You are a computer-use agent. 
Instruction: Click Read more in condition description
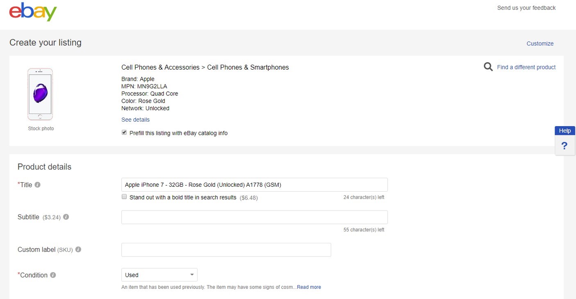(309, 287)
